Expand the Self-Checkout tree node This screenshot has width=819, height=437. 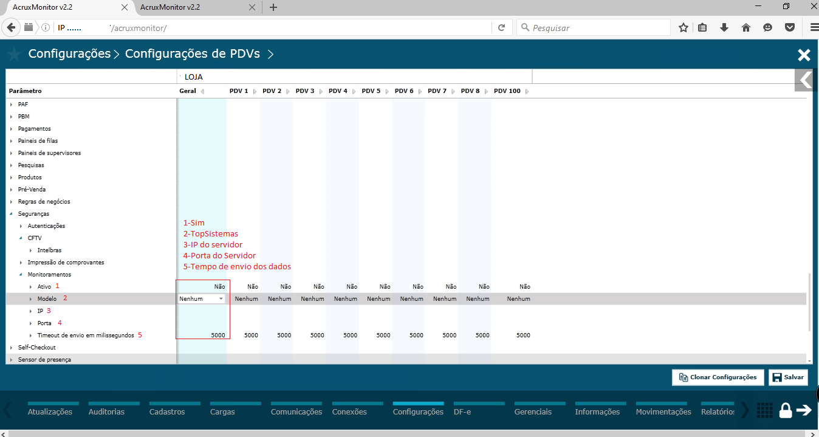point(12,348)
